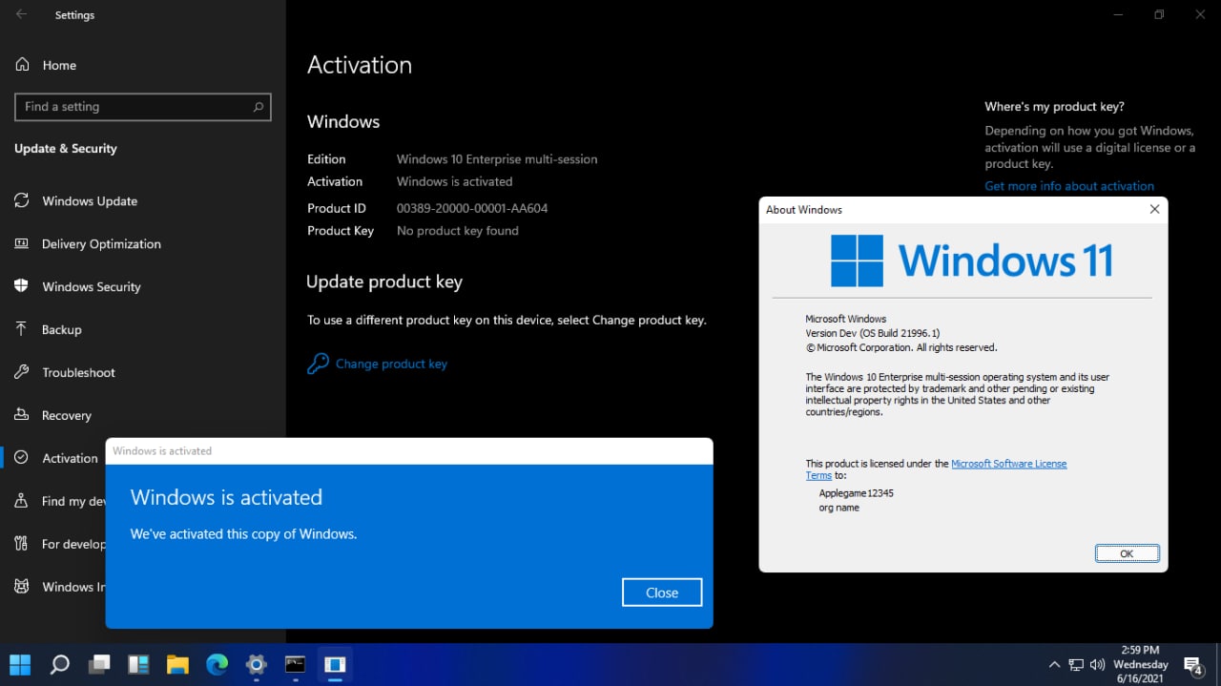The image size is (1221, 686).
Task: Launch Microsoft Edge from the taskbar
Action: pos(217,664)
